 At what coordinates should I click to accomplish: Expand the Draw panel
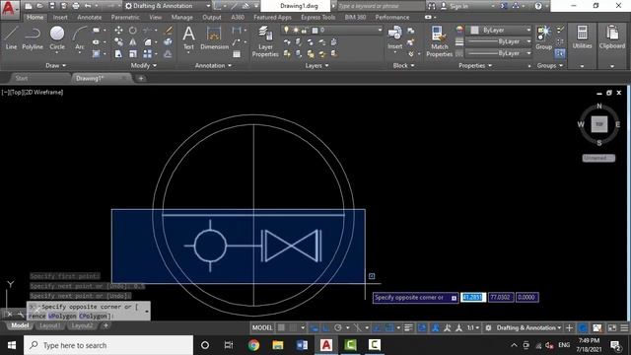pos(55,65)
